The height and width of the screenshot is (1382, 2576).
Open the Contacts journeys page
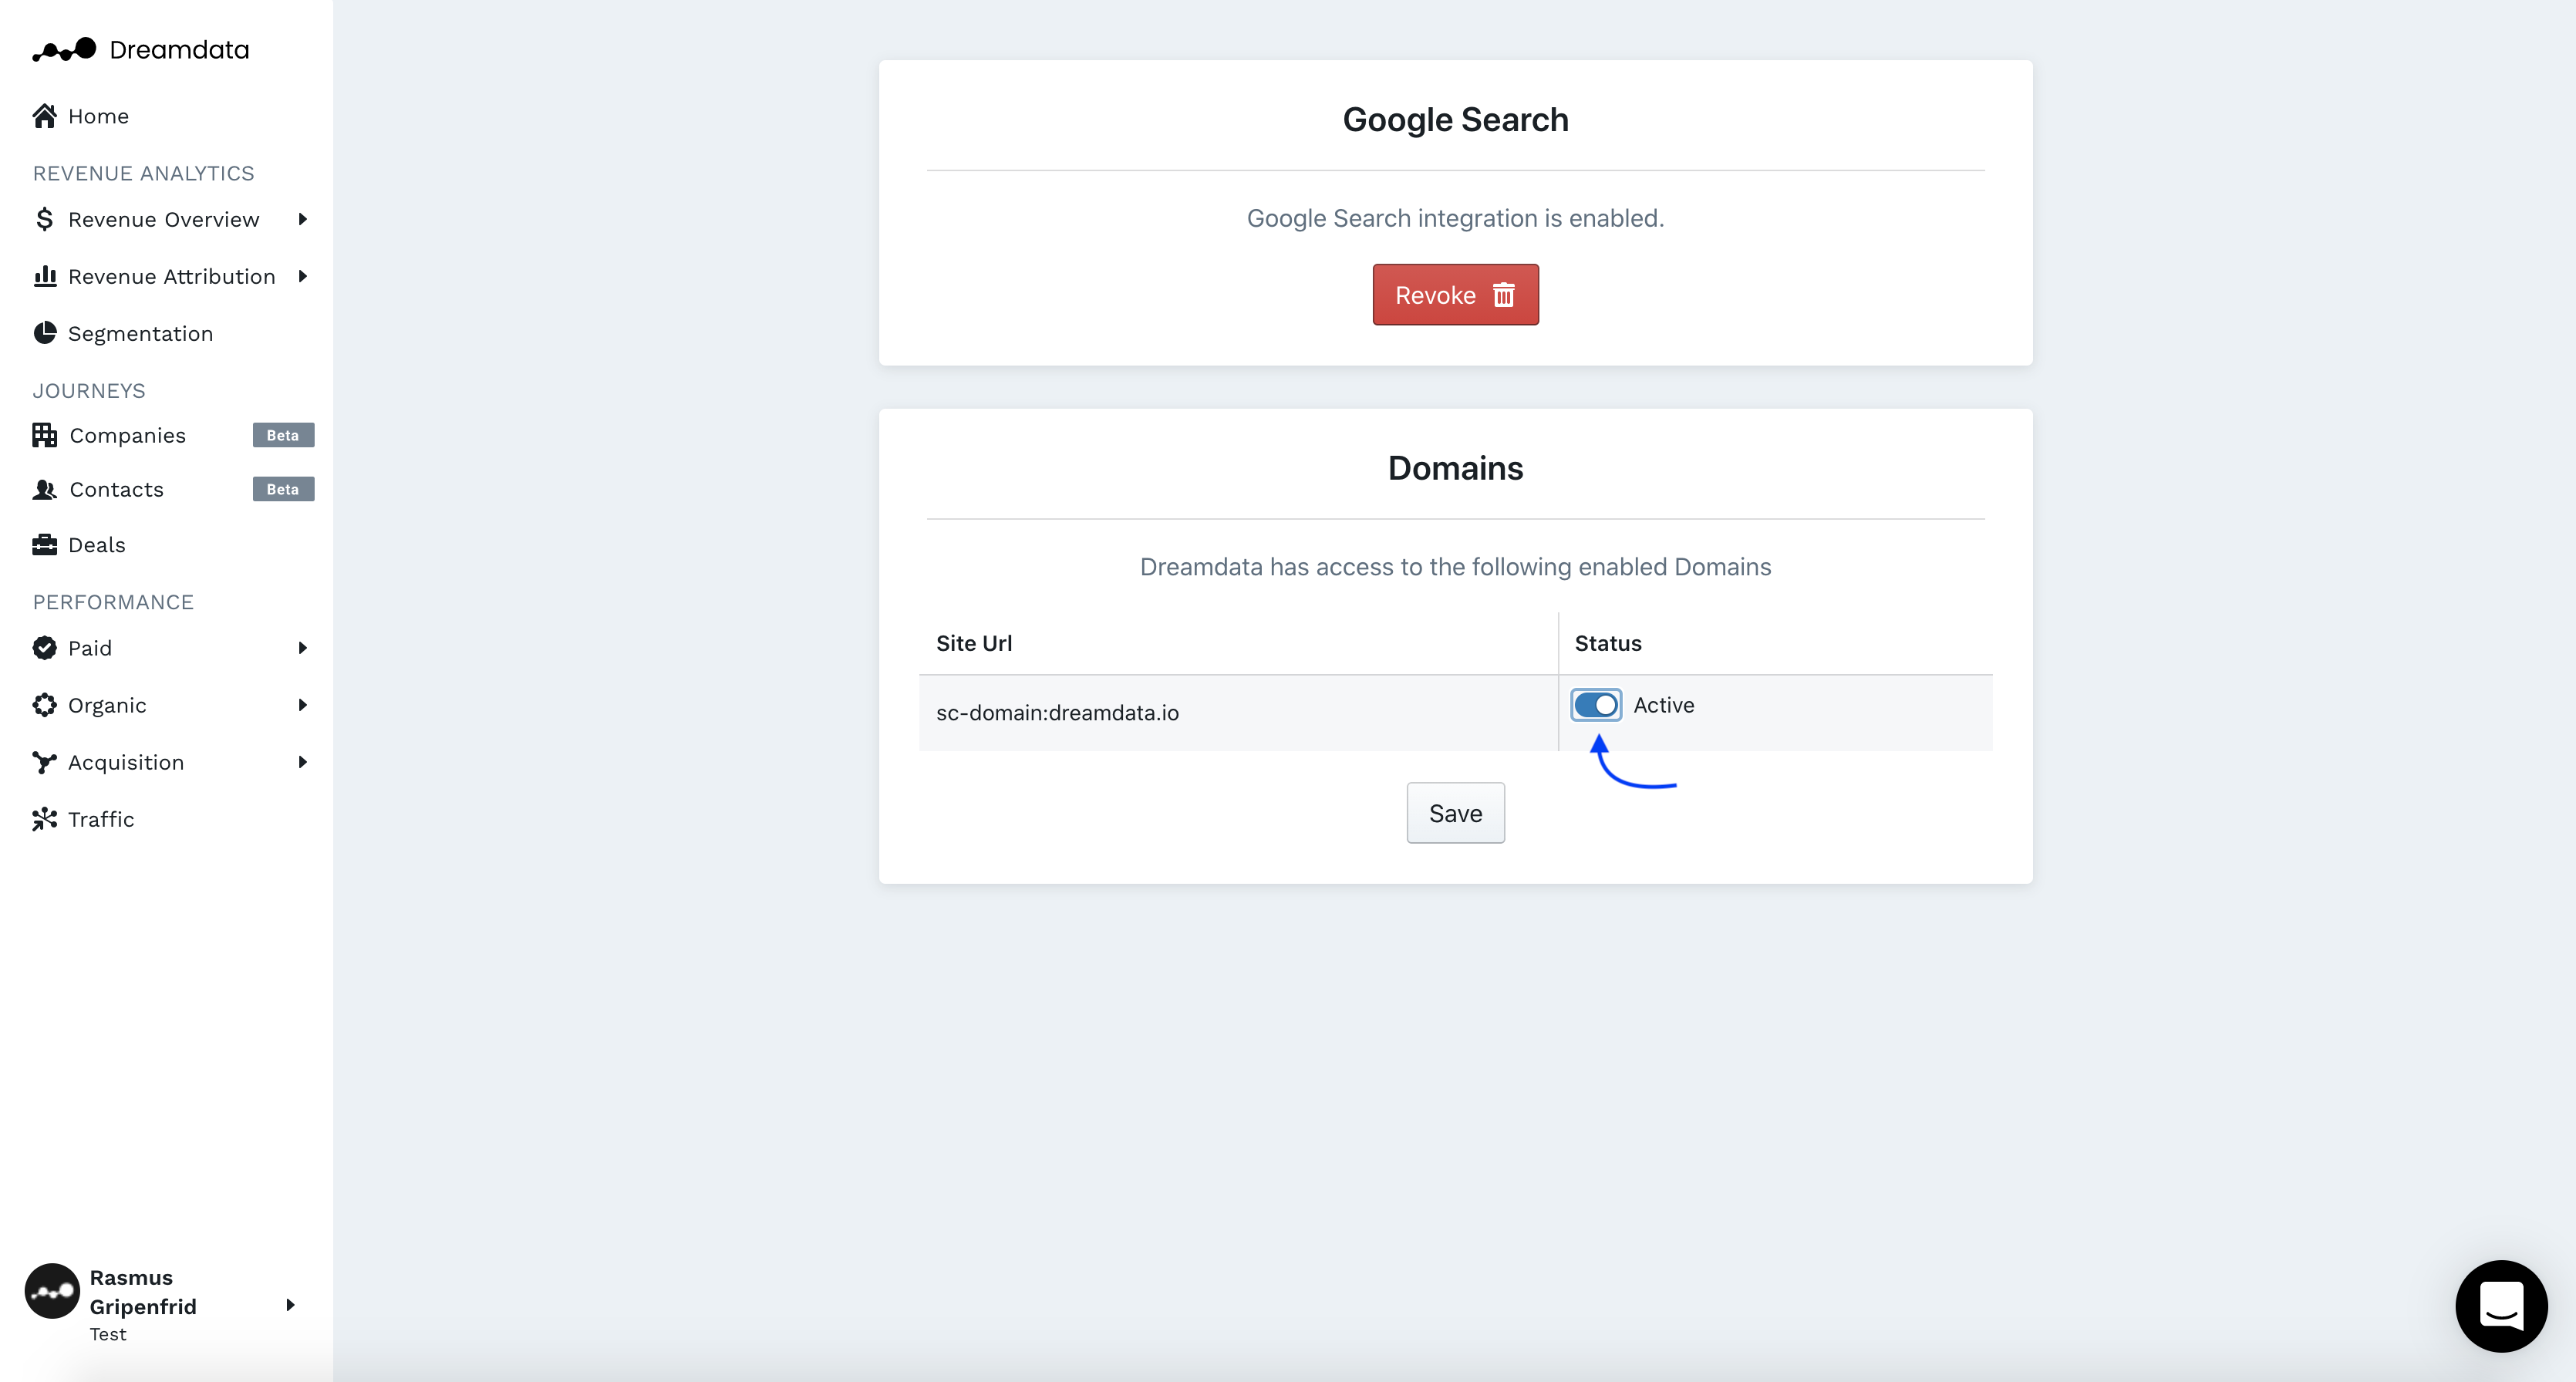tap(116, 489)
